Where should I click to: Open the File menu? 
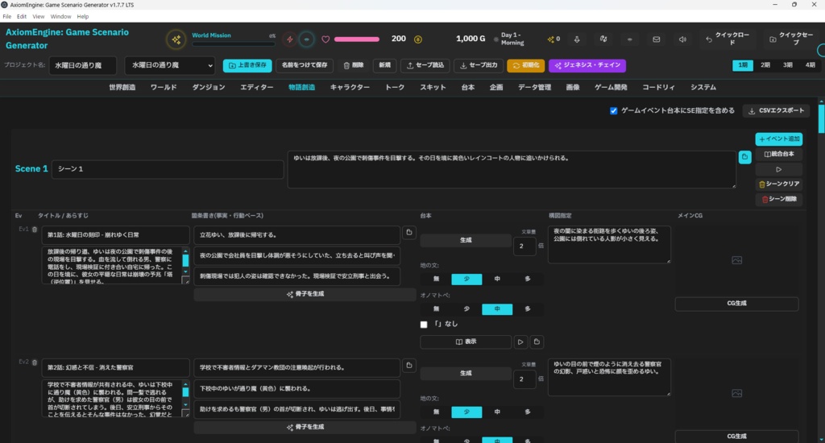click(x=6, y=16)
